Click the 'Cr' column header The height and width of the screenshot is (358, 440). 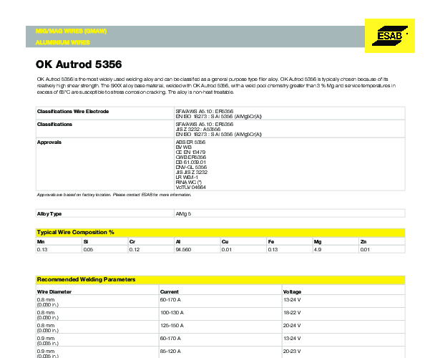point(132,242)
